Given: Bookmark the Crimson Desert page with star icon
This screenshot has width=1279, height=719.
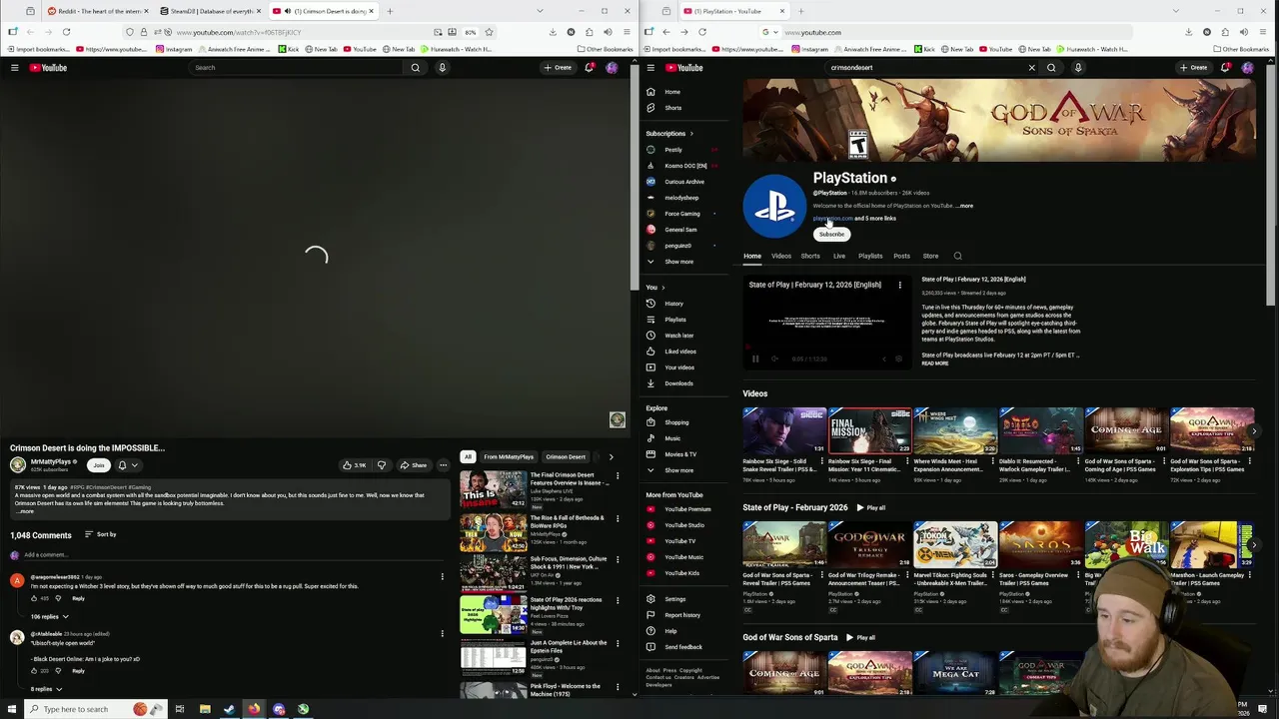Looking at the screenshot, I should [489, 32].
